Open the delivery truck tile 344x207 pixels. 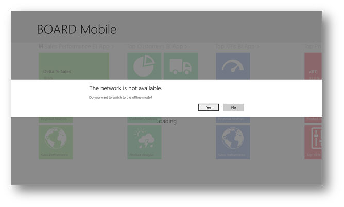[181, 66]
